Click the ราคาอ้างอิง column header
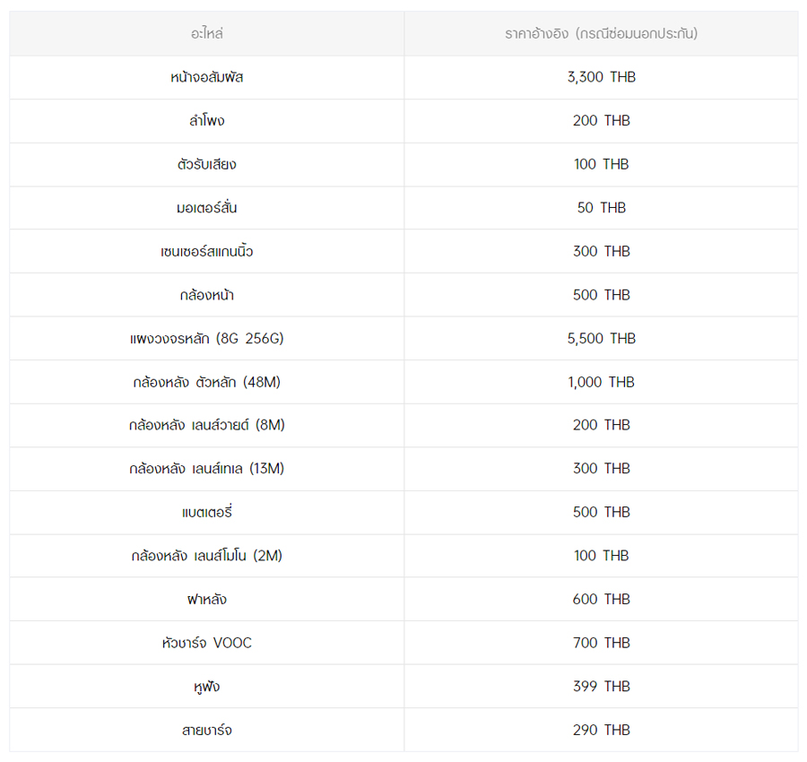 pos(601,34)
